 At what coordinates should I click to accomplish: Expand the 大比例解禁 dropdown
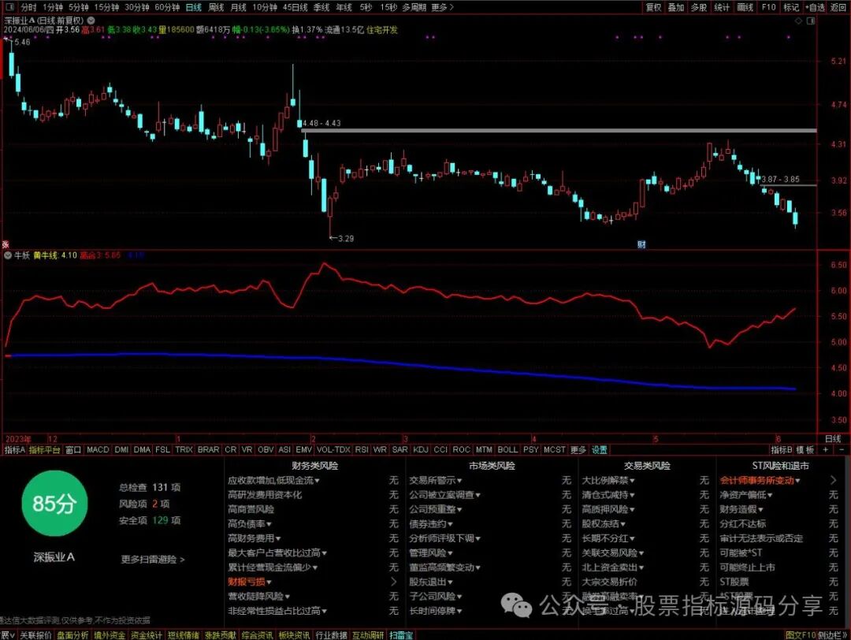tap(608, 481)
